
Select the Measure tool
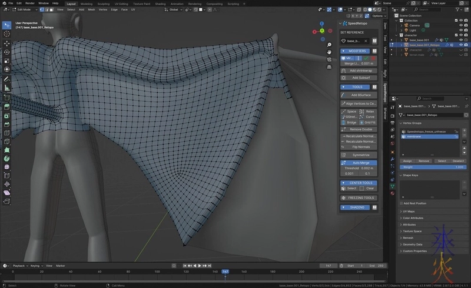pyautogui.click(x=6, y=88)
